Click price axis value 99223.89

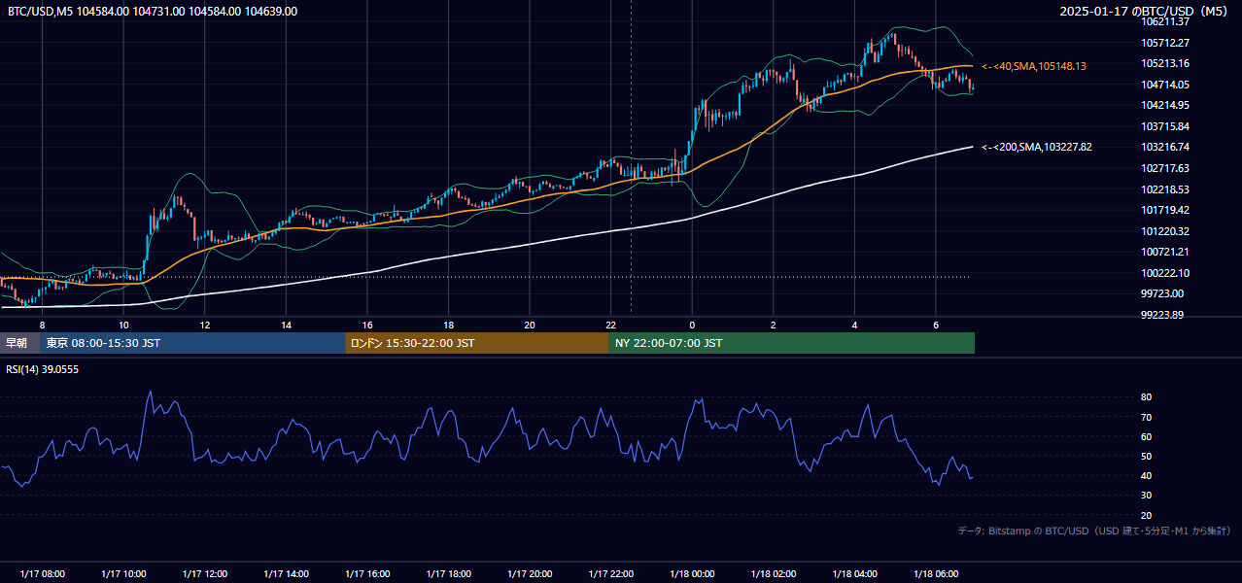pyautogui.click(x=1163, y=315)
